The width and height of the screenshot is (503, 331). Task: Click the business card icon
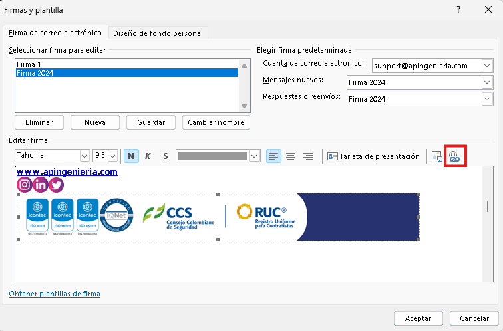(332, 156)
